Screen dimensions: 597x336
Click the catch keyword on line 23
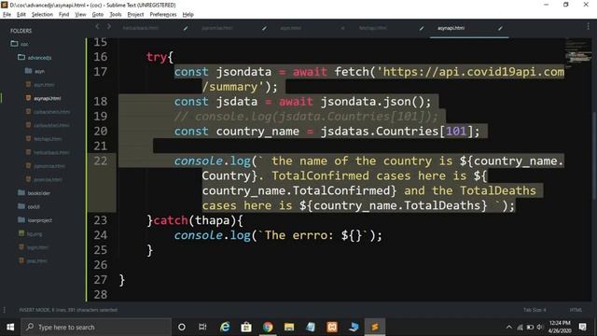pyautogui.click(x=171, y=220)
